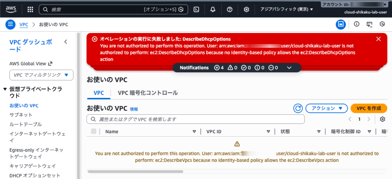Open the info panel icon
Screen dimensions: 392x179
[356, 24]
